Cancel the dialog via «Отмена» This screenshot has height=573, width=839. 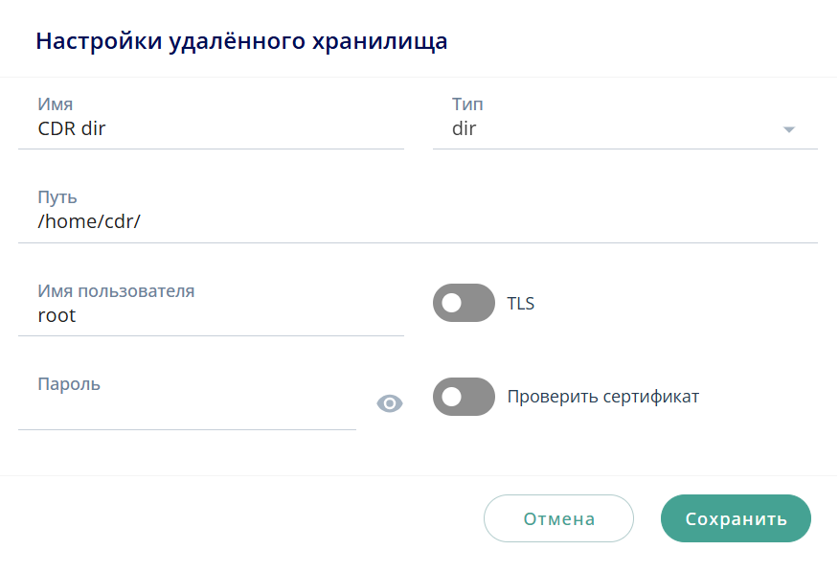tap(558, 517)
